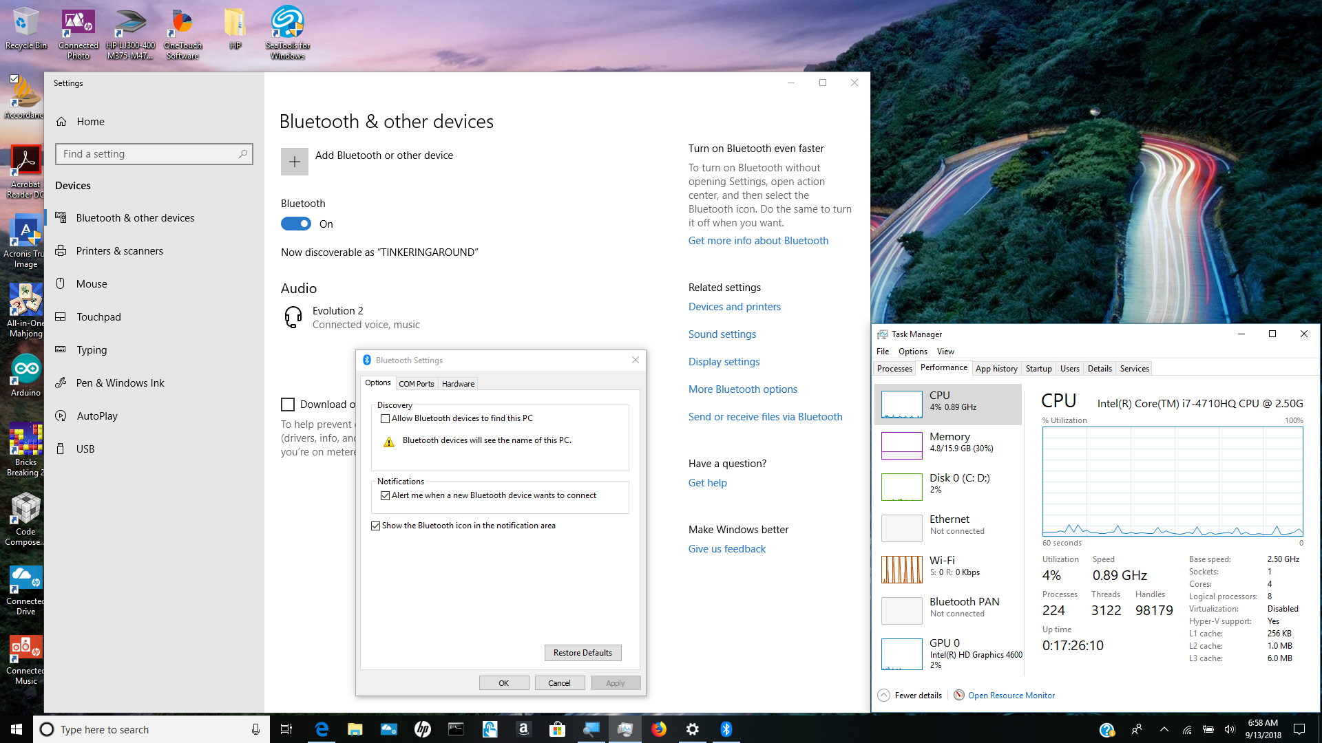The height and width of the screenshot is (743, 1322).
Task: Switch to the App history tab
Action: (996, 369)
